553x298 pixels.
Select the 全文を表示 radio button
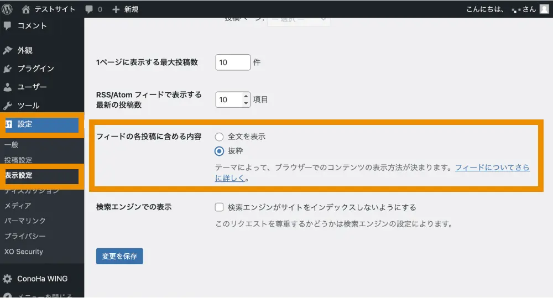220,137
